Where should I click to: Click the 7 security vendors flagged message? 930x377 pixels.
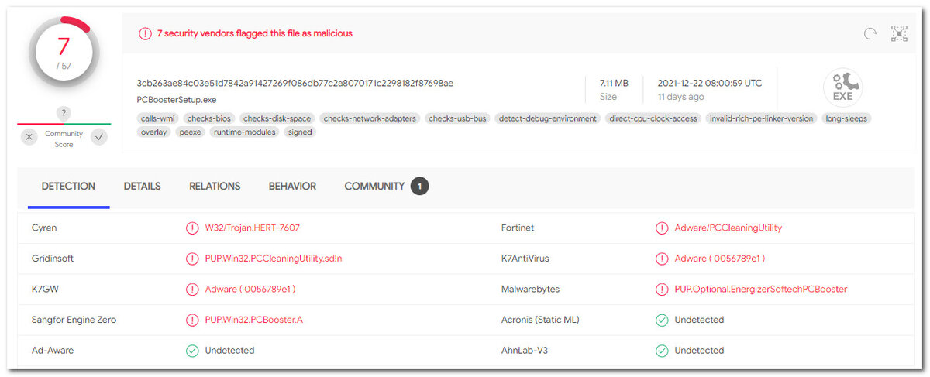pyautogui.click(x=255, y=33)
